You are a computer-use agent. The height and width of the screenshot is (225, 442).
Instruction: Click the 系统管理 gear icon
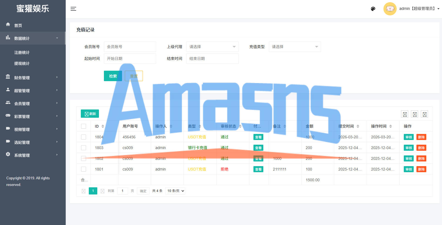coord(8,154)
